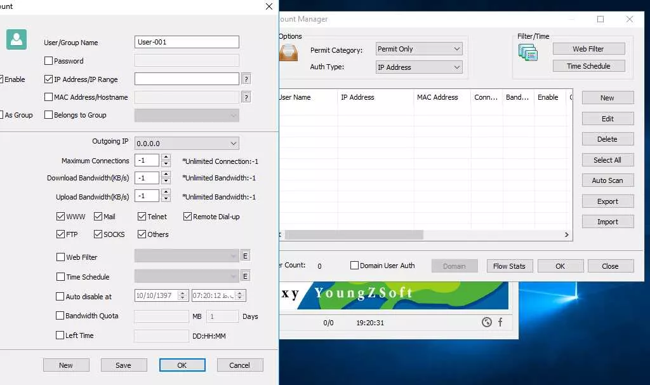
Task: Click the User/Group Name input field
Action: (187, 42)
